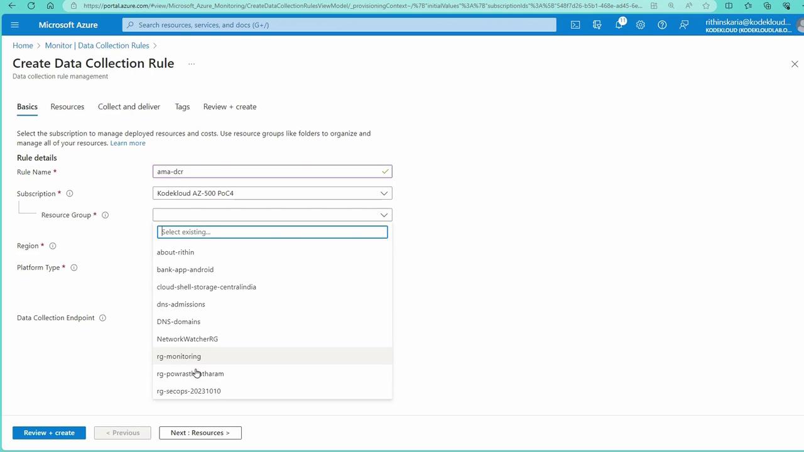This screenshot has height=452, width=804.
Task: Switch to the Resources tab
Action: 67,107
